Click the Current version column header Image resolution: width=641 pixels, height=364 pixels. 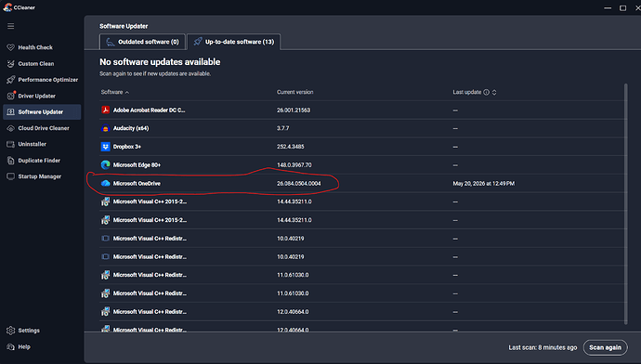pyautogui.click(x=295, y=92)
